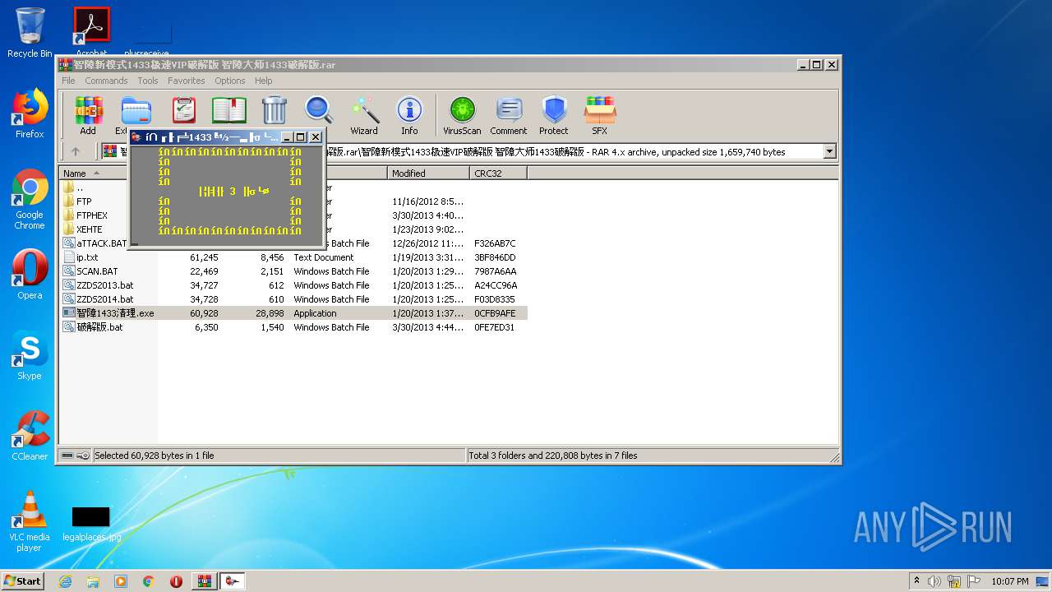Click the WinRAR window resize grip corner

(x=834, y=457)
